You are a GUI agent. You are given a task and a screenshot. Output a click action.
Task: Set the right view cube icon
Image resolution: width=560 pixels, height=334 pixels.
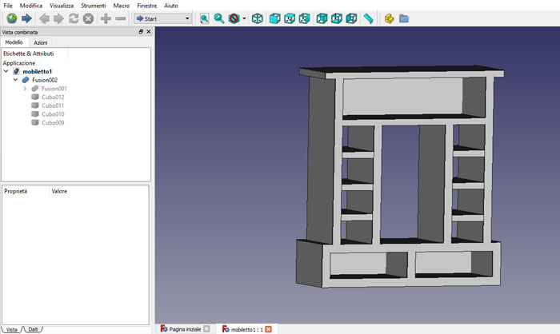(x=304, y=18)
